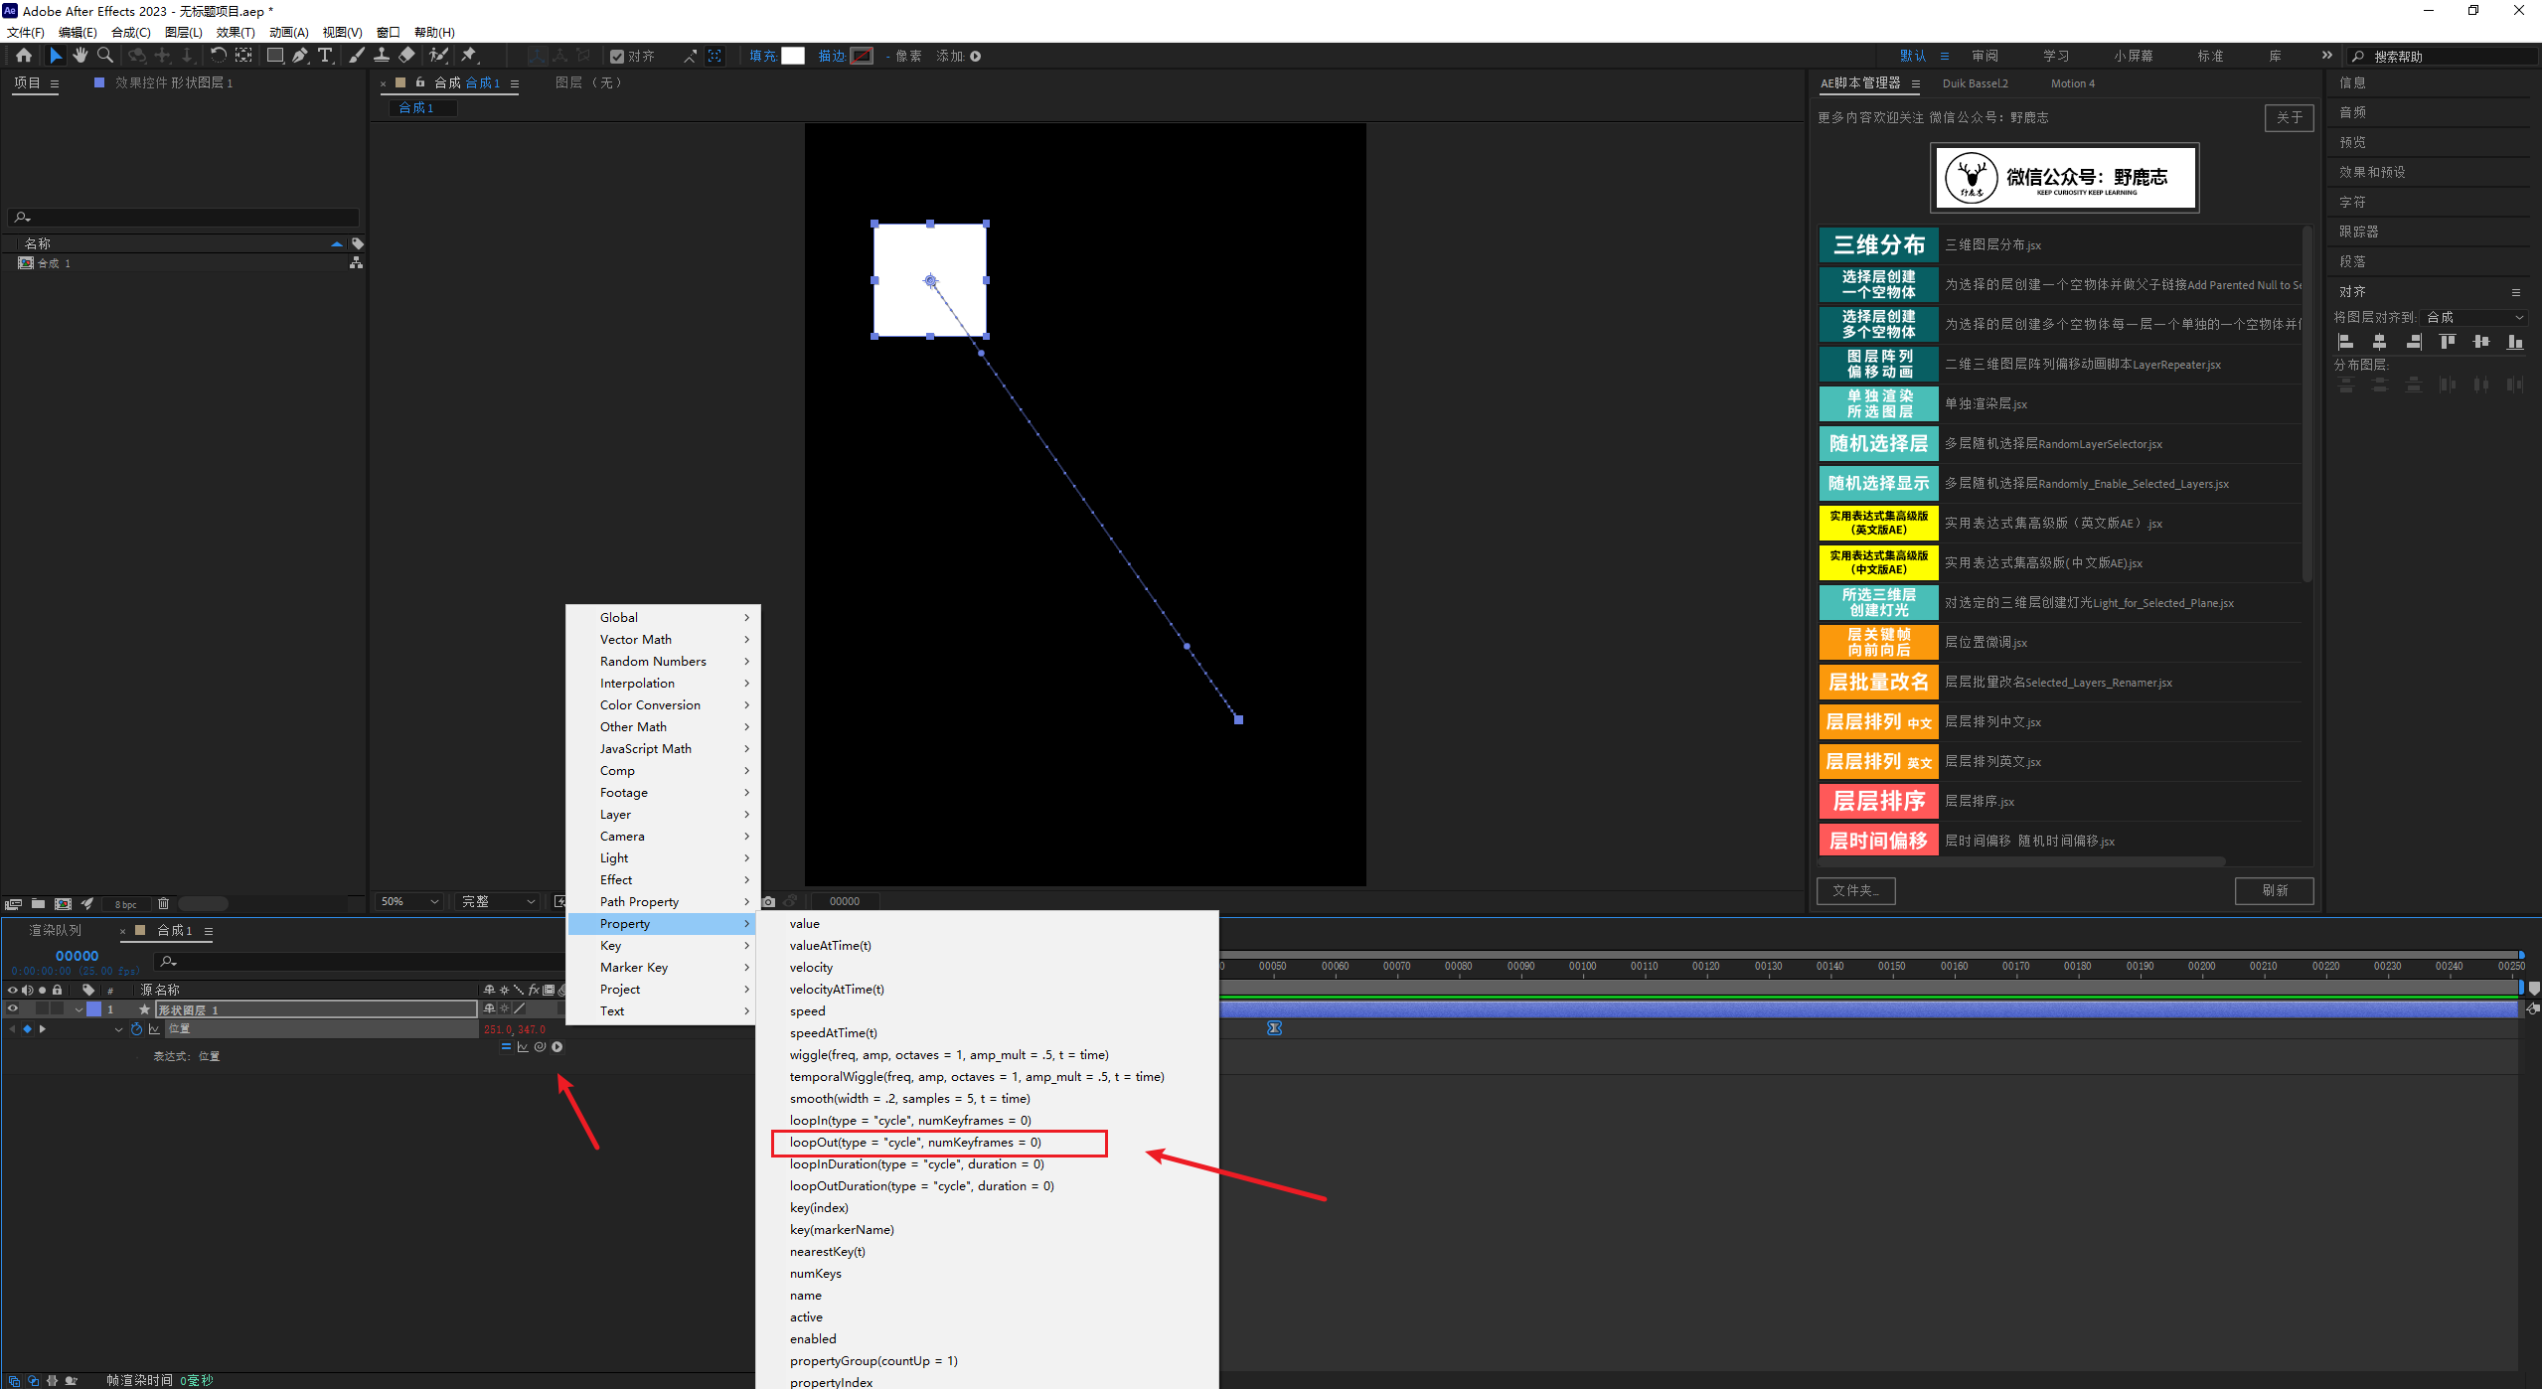Click the position stopwatch icon
The height and width of the screenshot is (1389, 2542).
tap(136, 1029)
